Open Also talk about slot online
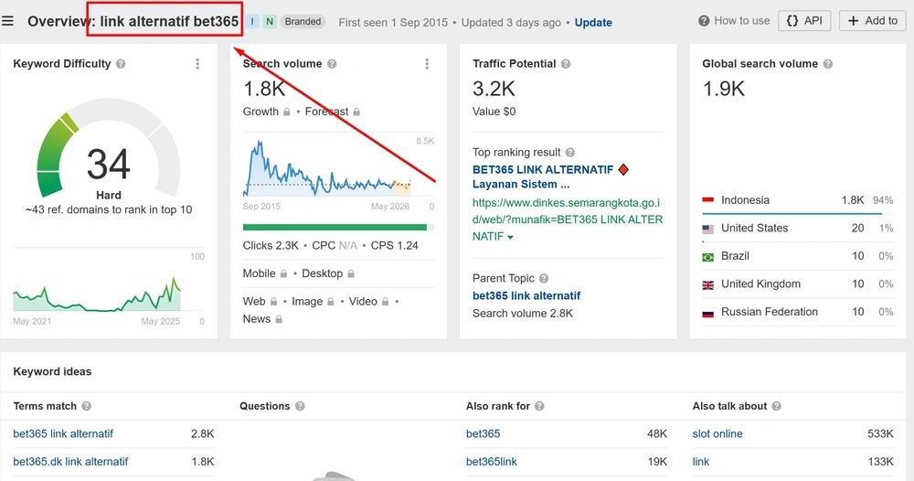The image size is (914, 481). (x=717, y=433)
